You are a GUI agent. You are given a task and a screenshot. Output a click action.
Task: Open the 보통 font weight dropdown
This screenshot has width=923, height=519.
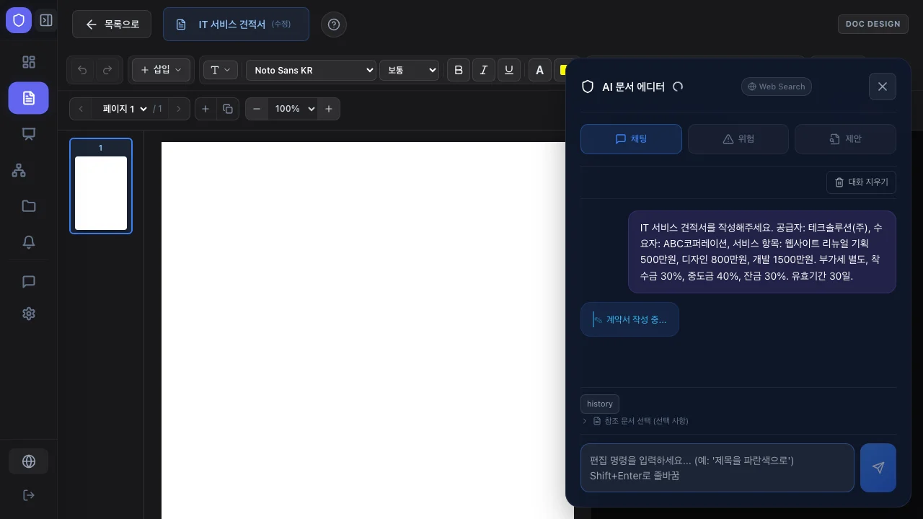point(409,70)
